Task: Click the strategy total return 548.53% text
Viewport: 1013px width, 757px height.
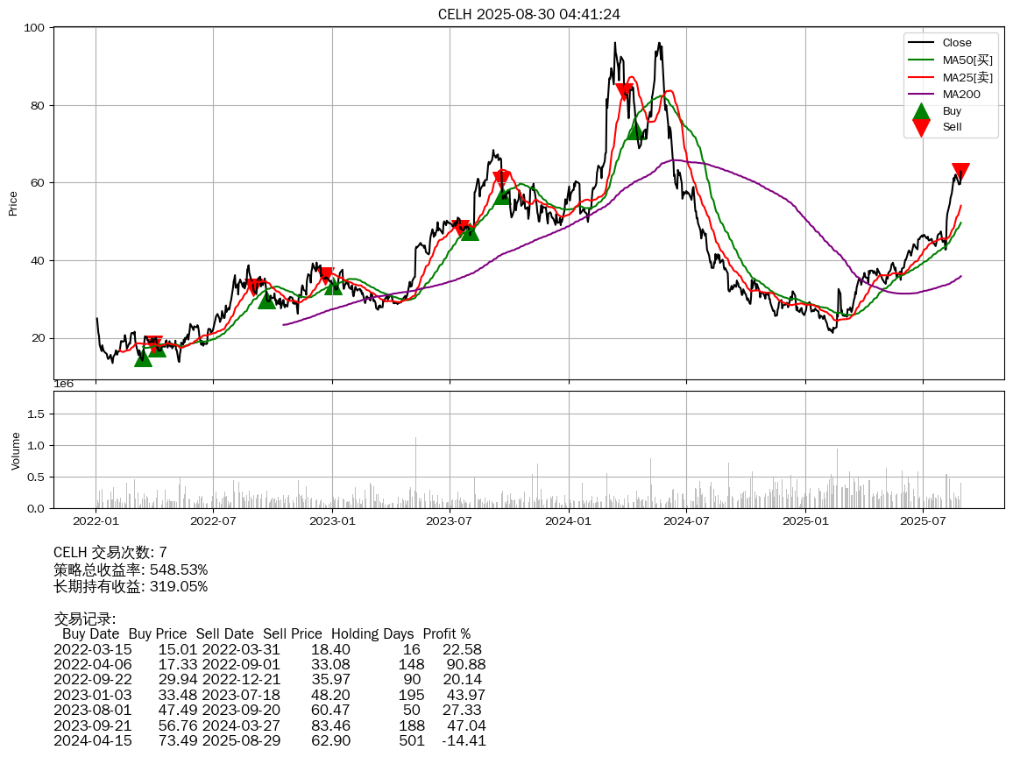Action: point(131,570)
